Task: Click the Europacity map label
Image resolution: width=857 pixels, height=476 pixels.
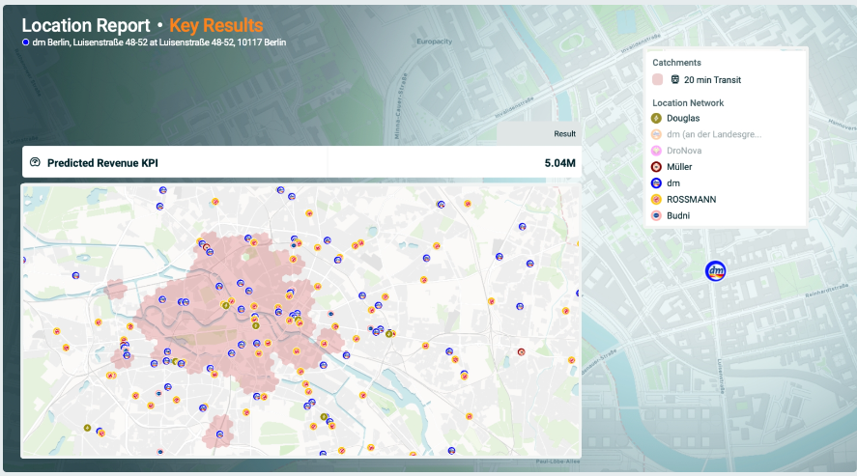Action: [x=435, y=42]
